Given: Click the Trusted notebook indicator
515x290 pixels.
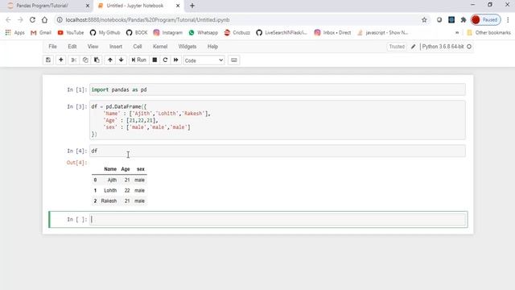Looking at the screenshot, I should [397, 47].
